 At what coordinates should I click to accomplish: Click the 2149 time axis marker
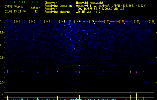click(x=137, y=21)
